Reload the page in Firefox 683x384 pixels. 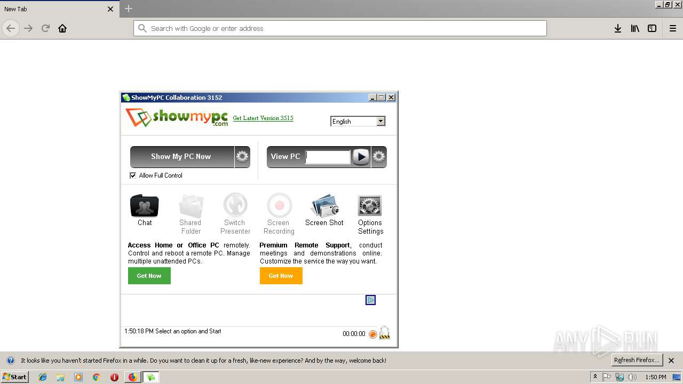[45, 28]
